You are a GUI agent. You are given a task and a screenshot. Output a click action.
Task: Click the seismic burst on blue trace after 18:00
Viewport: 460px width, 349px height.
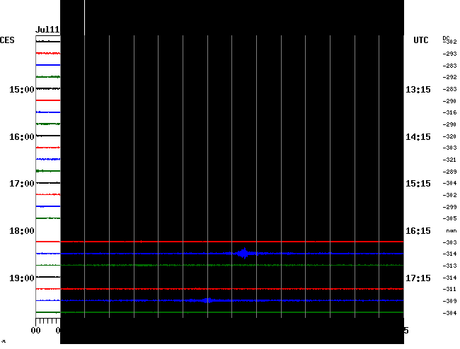click(243, 253)
